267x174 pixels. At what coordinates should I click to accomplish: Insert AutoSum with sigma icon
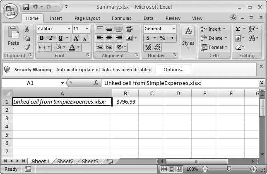tap(238, 29)
